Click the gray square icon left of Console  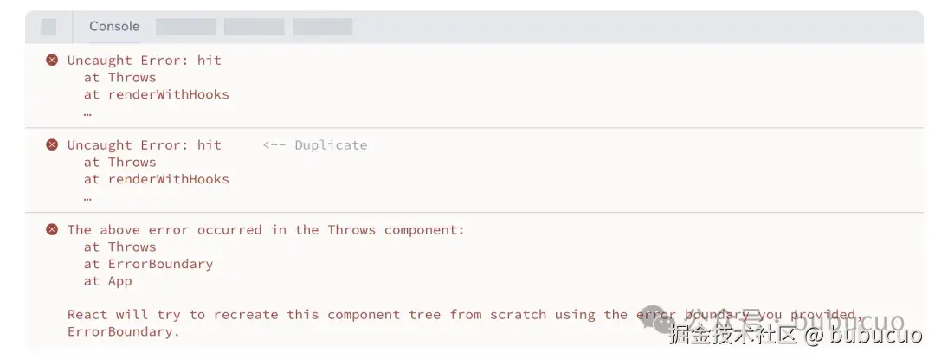[x=48, y=27]
